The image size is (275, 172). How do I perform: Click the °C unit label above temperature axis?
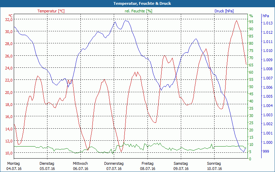(11, 16)
